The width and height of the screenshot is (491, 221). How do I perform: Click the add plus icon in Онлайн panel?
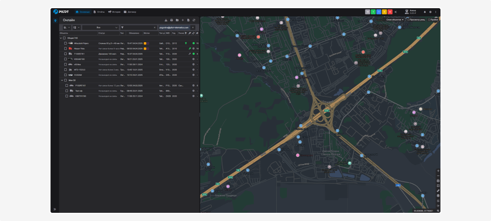182,20
